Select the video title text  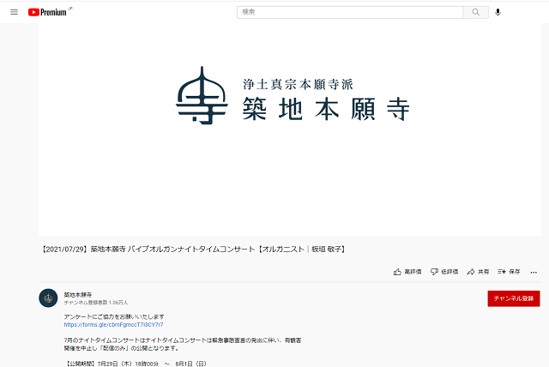tap(194, 250)
